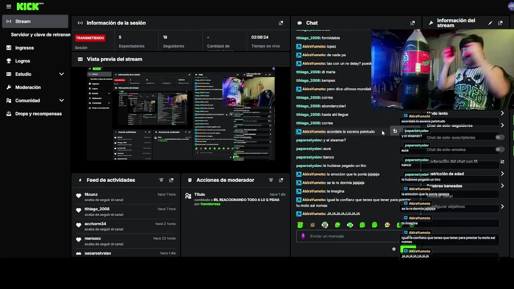Pop out the Información de la sesión panel
The image size is (514, 289).
pos(281,23)
